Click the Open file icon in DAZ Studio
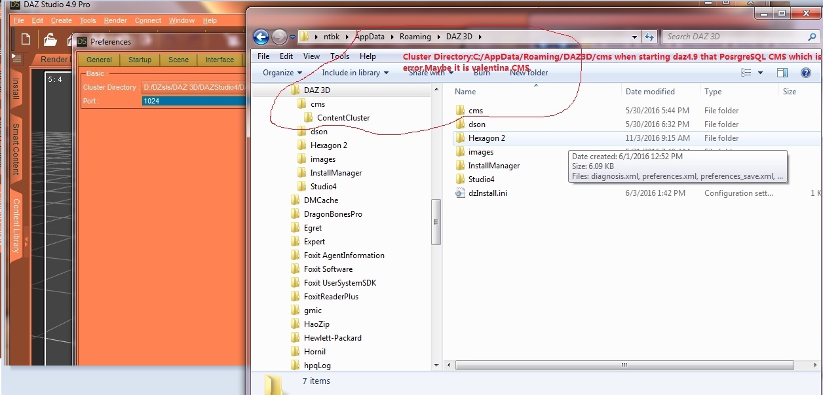Image resolution: width=823 pixels, height=395 pixels. (50, 40)
